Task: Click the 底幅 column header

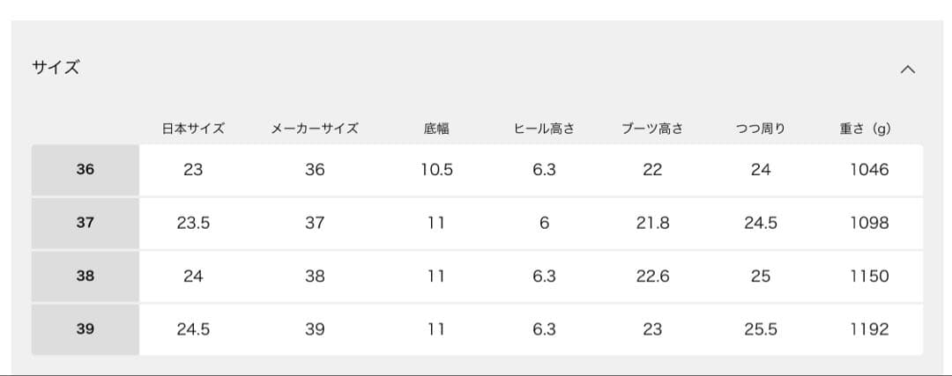Action: tap(436, 129)
